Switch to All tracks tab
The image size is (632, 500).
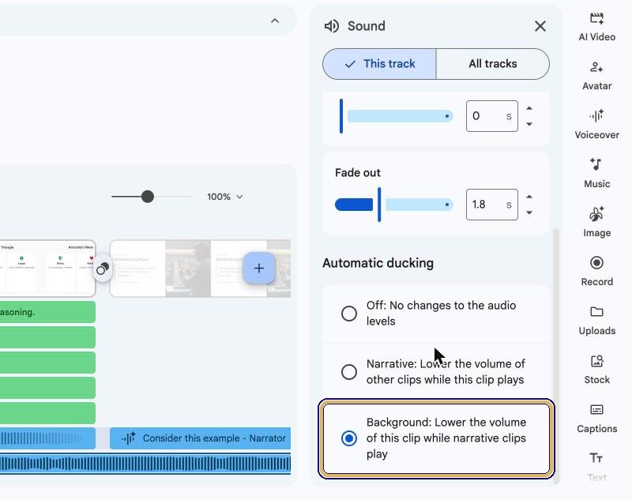pyautogui.click(x=492, y=64)
